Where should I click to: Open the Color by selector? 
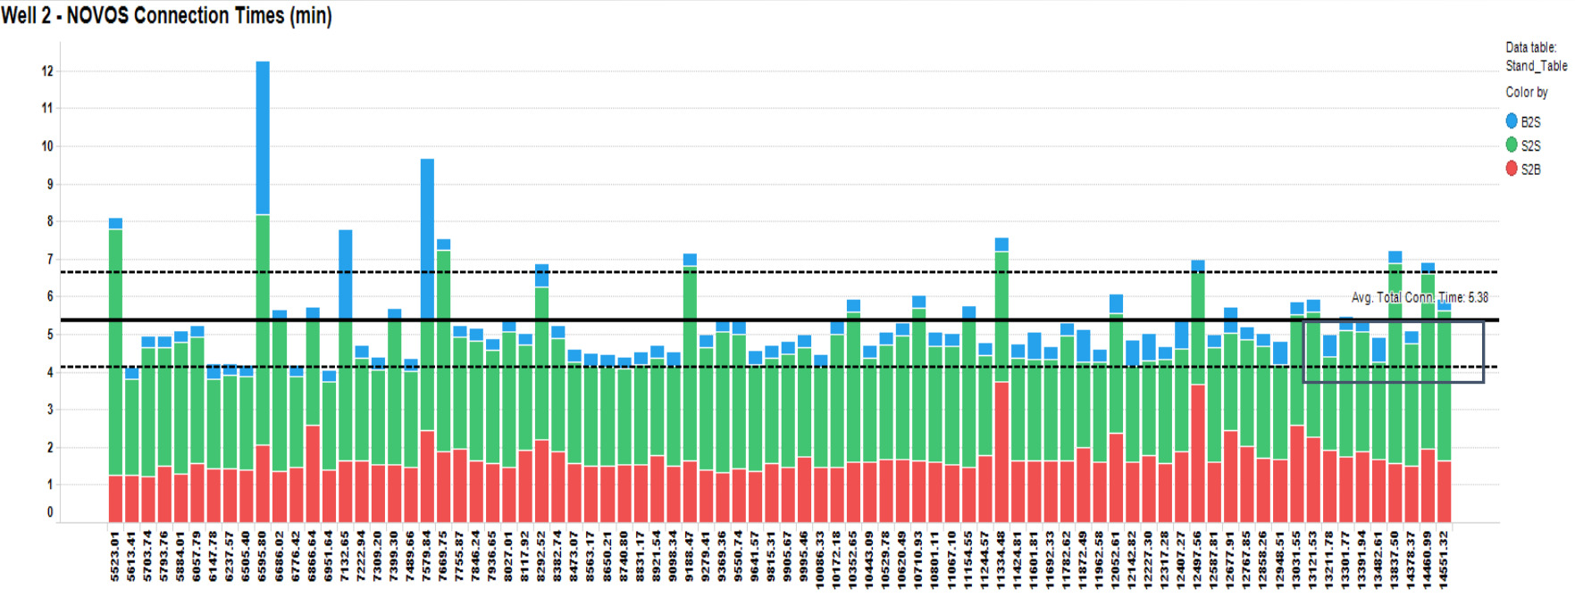1526,92
